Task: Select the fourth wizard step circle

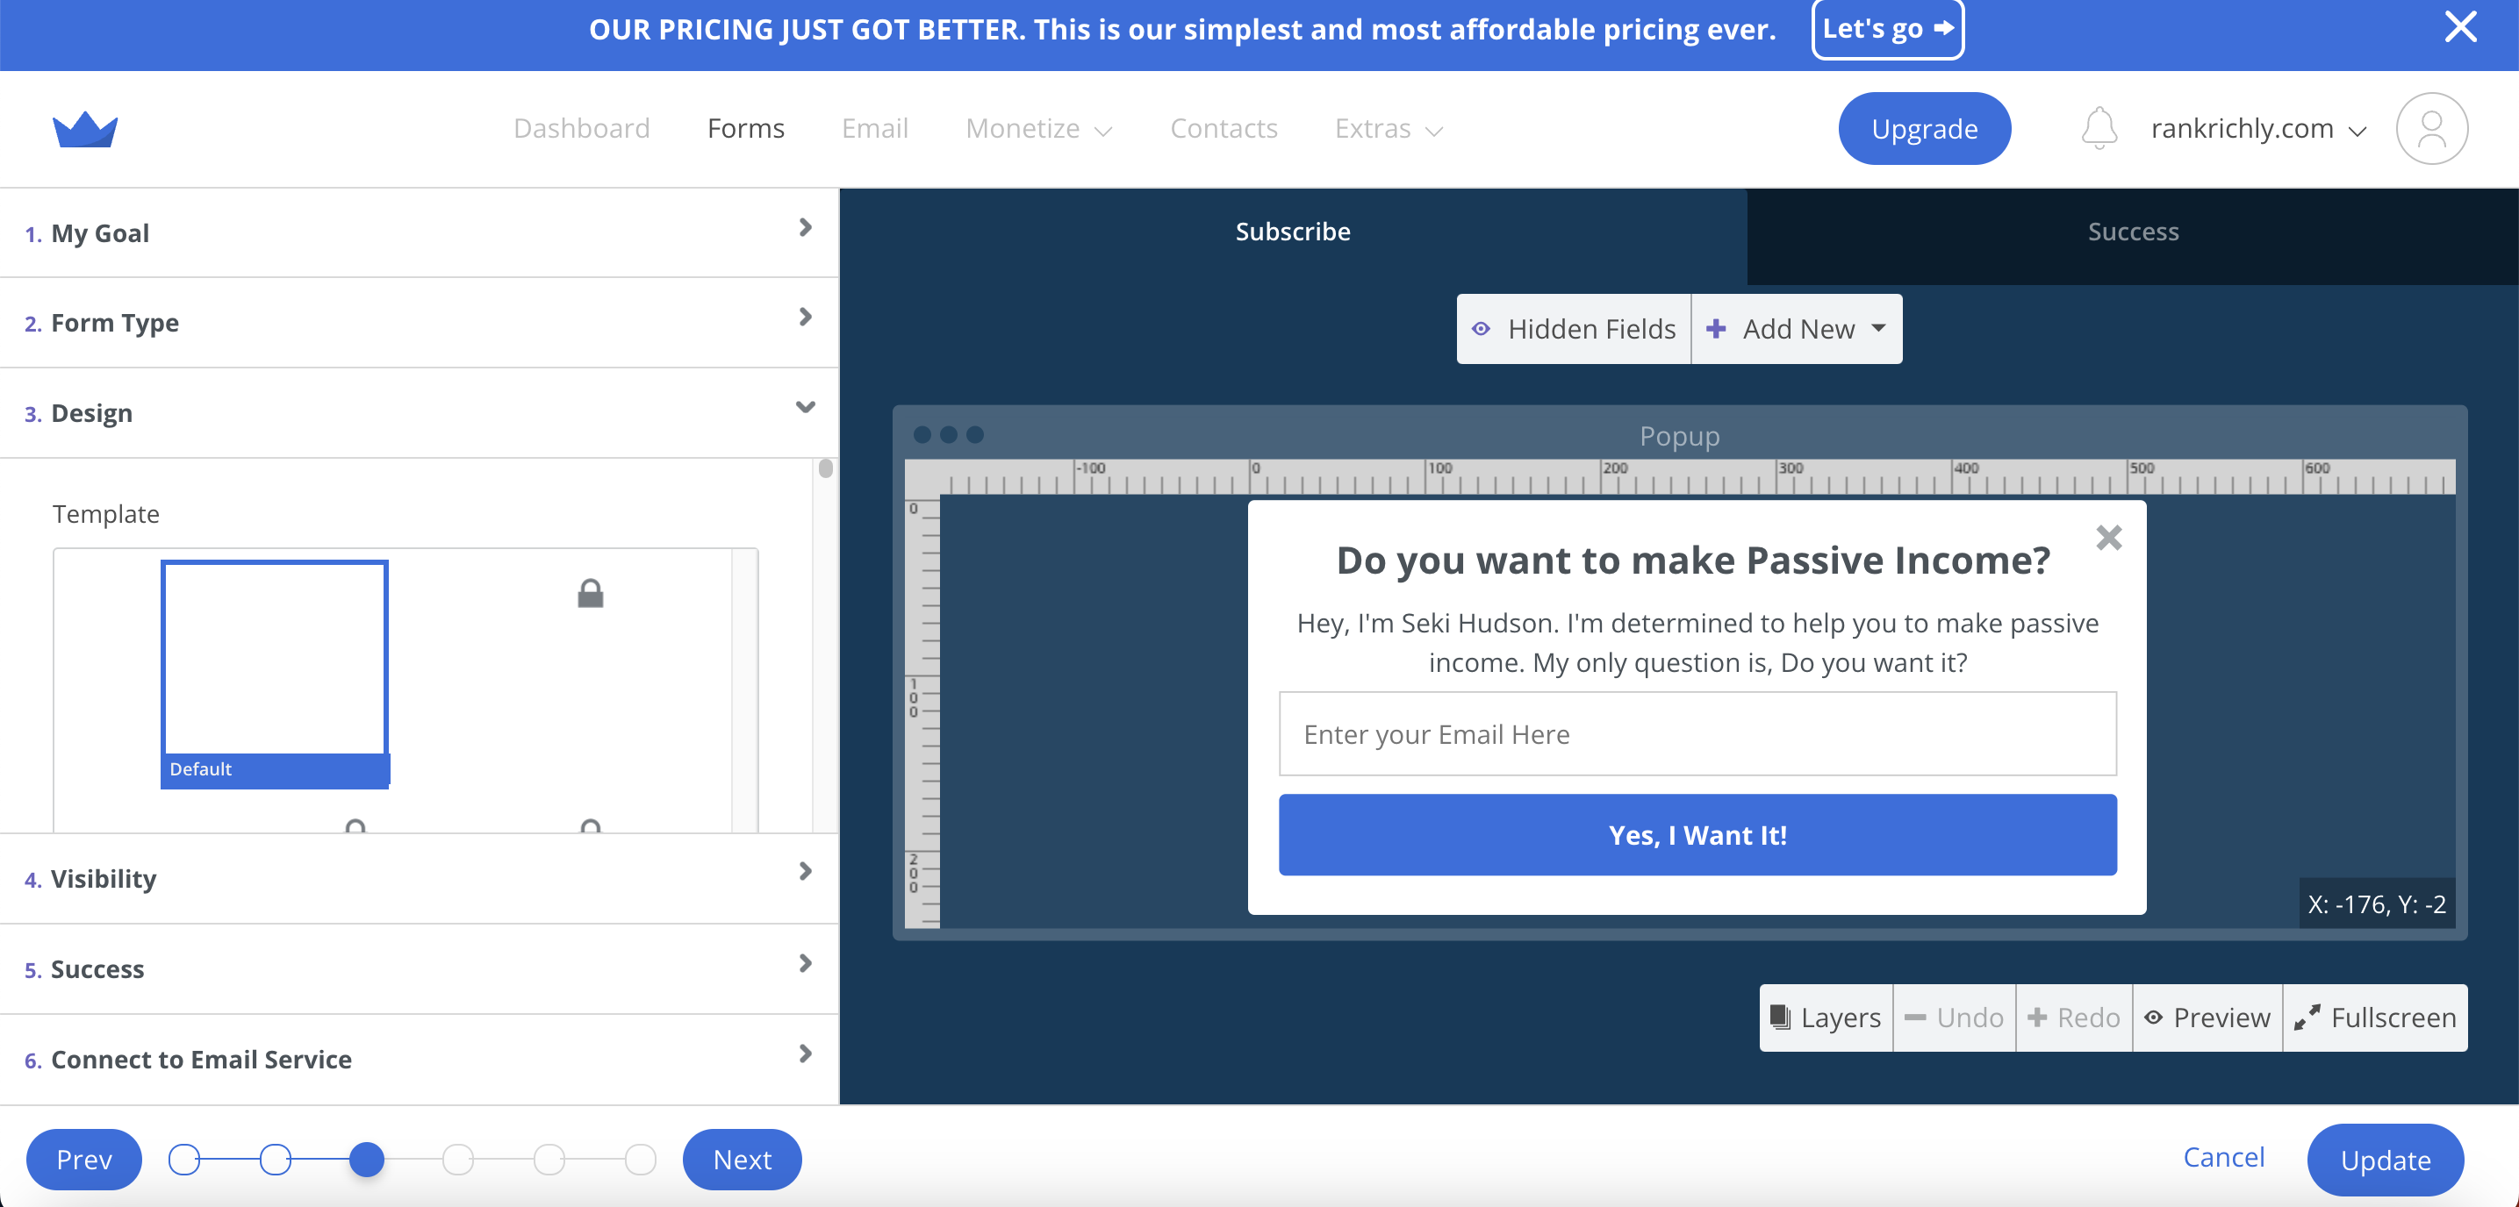Action: click(x=457, y=1161)
